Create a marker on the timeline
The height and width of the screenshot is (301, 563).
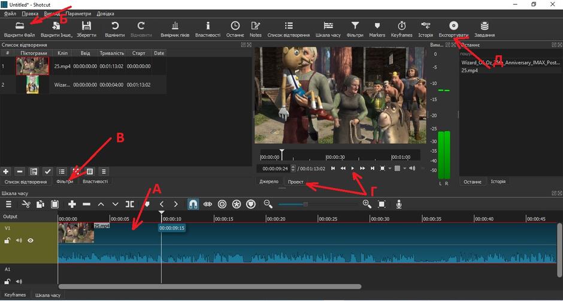click(x=147, y=204)
